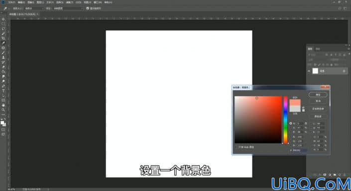Select the Eyedropper tool in toolbar
The width and height of the screenshot is (351, 191).
pos(3,43)
